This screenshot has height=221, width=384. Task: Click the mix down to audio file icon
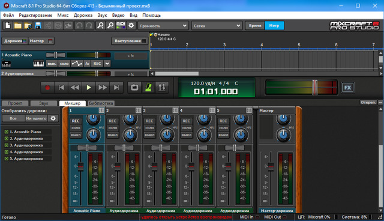68,25
